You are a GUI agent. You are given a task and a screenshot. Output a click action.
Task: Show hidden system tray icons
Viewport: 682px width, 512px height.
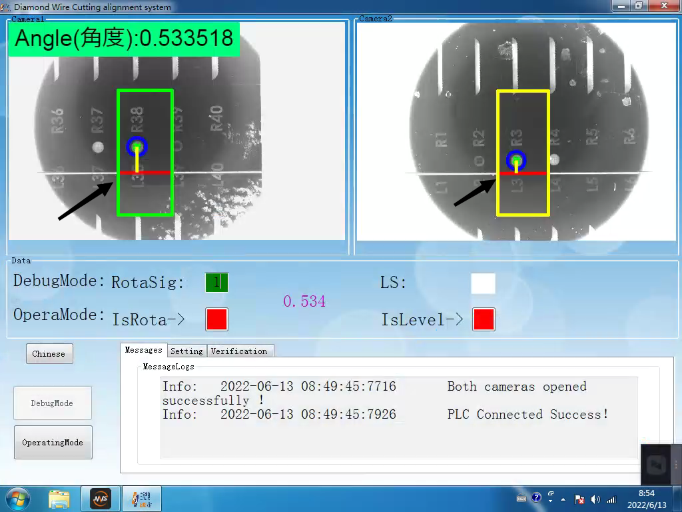tap(563, 499)
